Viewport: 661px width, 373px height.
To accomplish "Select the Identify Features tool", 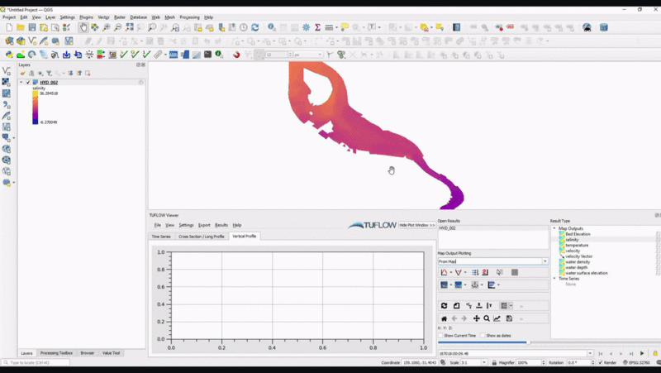I will point(272,27).
